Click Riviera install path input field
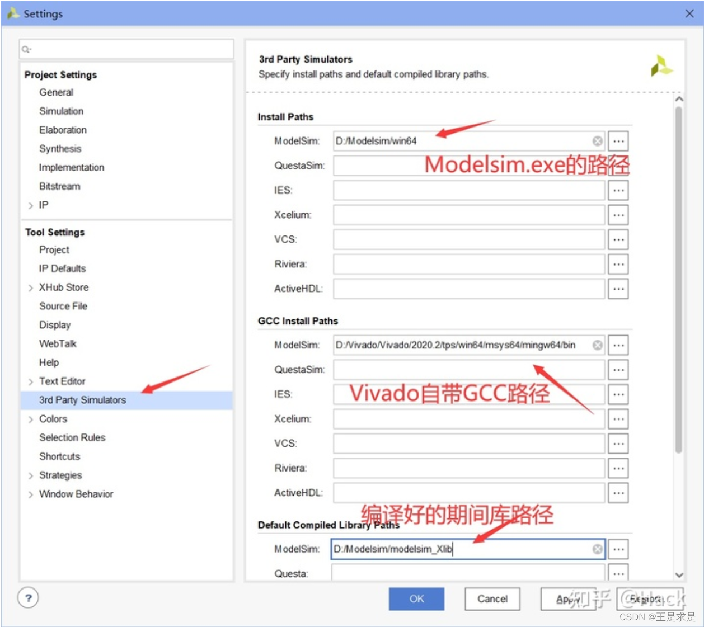The image size is (704, 627). tap(469, 264)
